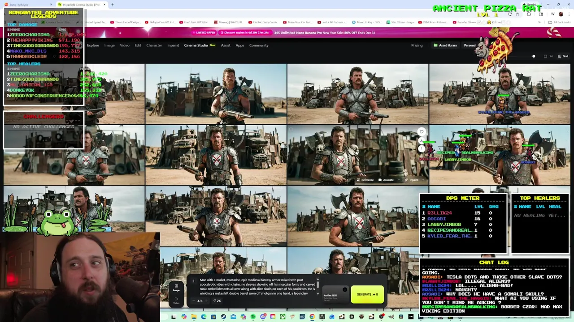Open the Apps menu
This screenshot has height=322, width=574.
240,45
